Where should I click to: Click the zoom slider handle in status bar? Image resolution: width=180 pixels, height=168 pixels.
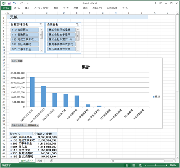point(156,165)
